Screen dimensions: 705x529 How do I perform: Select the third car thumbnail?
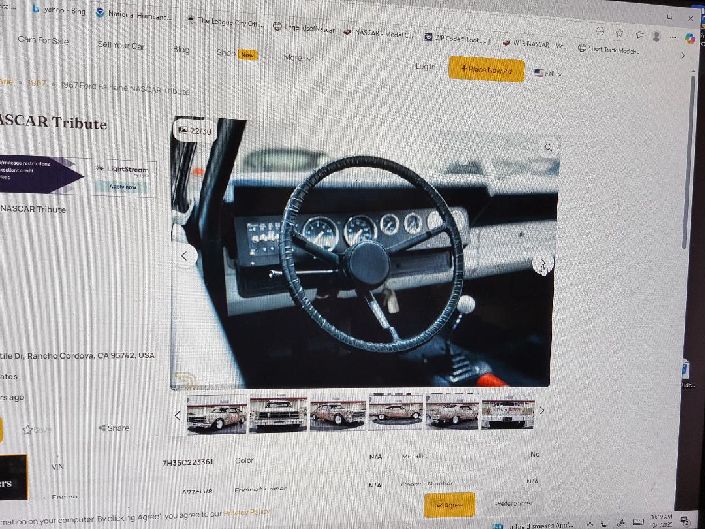337,413
